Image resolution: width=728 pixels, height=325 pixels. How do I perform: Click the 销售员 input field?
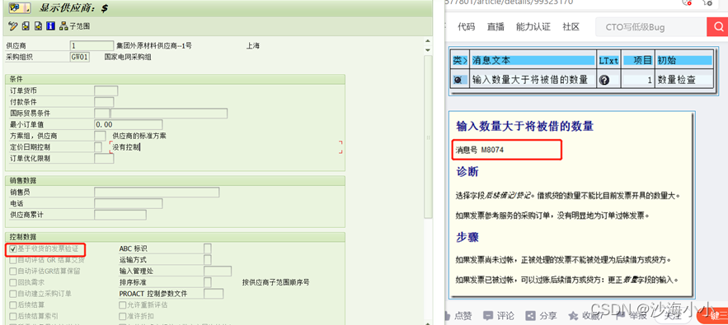point(157,192)
